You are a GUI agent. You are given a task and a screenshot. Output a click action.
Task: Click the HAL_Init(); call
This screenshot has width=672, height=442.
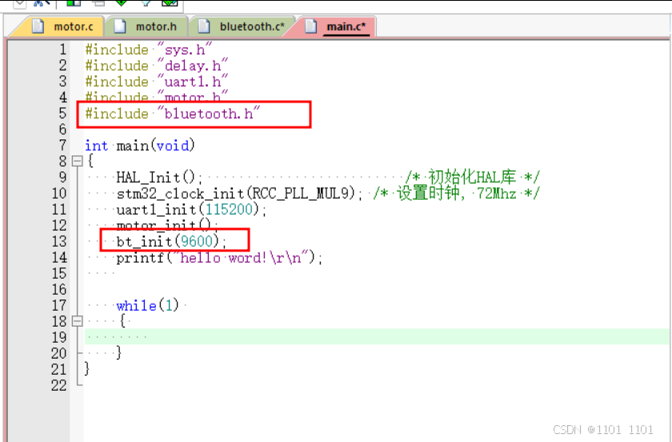point(159,177)
